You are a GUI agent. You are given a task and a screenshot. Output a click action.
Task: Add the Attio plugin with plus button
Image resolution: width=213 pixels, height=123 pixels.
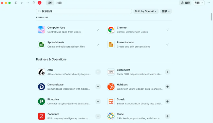98,72
